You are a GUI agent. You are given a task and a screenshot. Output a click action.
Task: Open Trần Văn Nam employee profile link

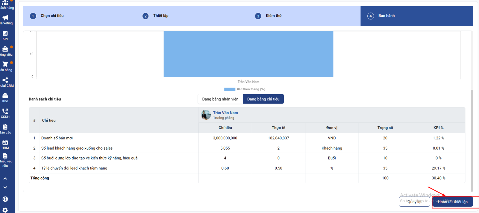click(x=225, y=113)
